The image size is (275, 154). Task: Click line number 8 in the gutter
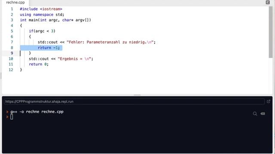pyautogui.click(x=12, y=47)
